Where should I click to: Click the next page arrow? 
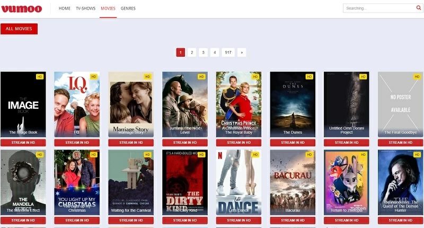pyautogui.click(x=242, y=52)
